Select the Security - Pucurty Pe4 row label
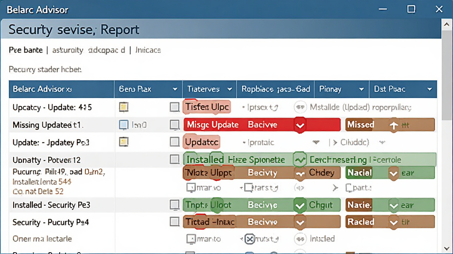The image size is (453, 254). [x=50, y=222]
